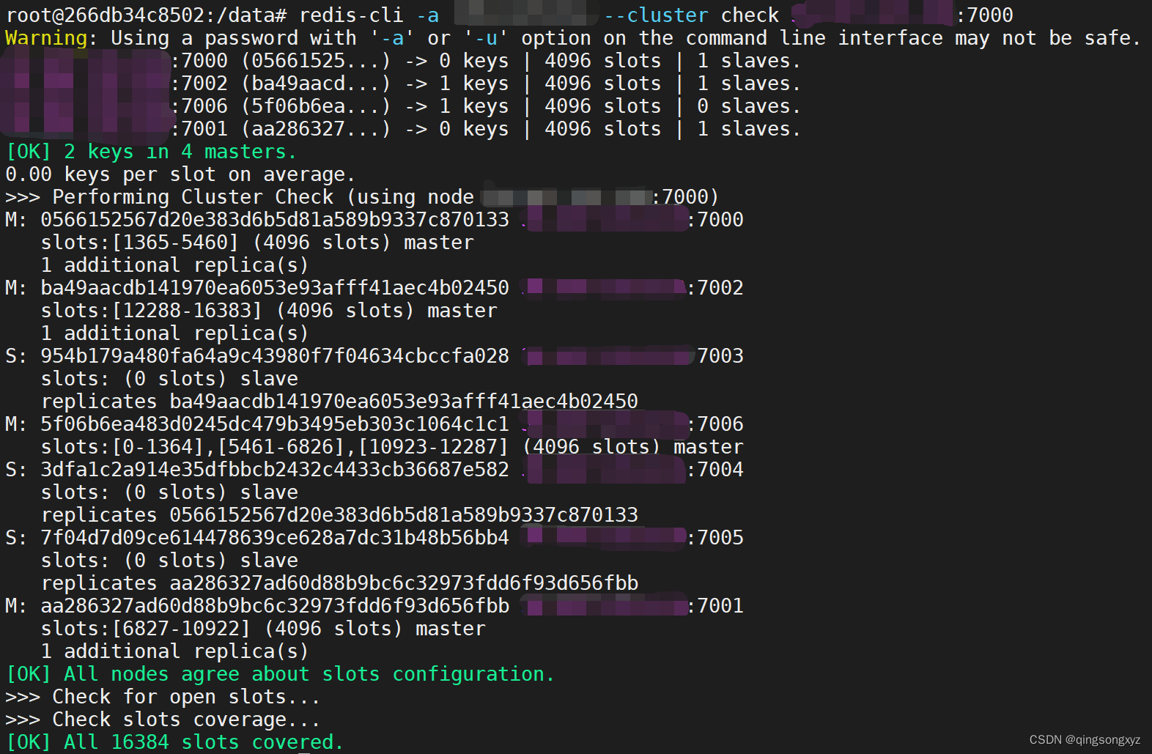The width and height of the screenshot is (1152, 754).
Task: Click the node ID 5f06b6ea483d0245dc479b3495eb303c1064c1c1
Action: coord(275,424)
